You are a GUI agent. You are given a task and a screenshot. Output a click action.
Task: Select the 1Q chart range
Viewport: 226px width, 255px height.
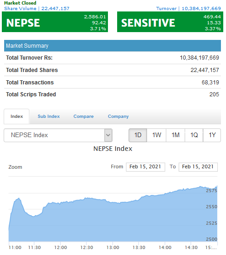(194, 135)
